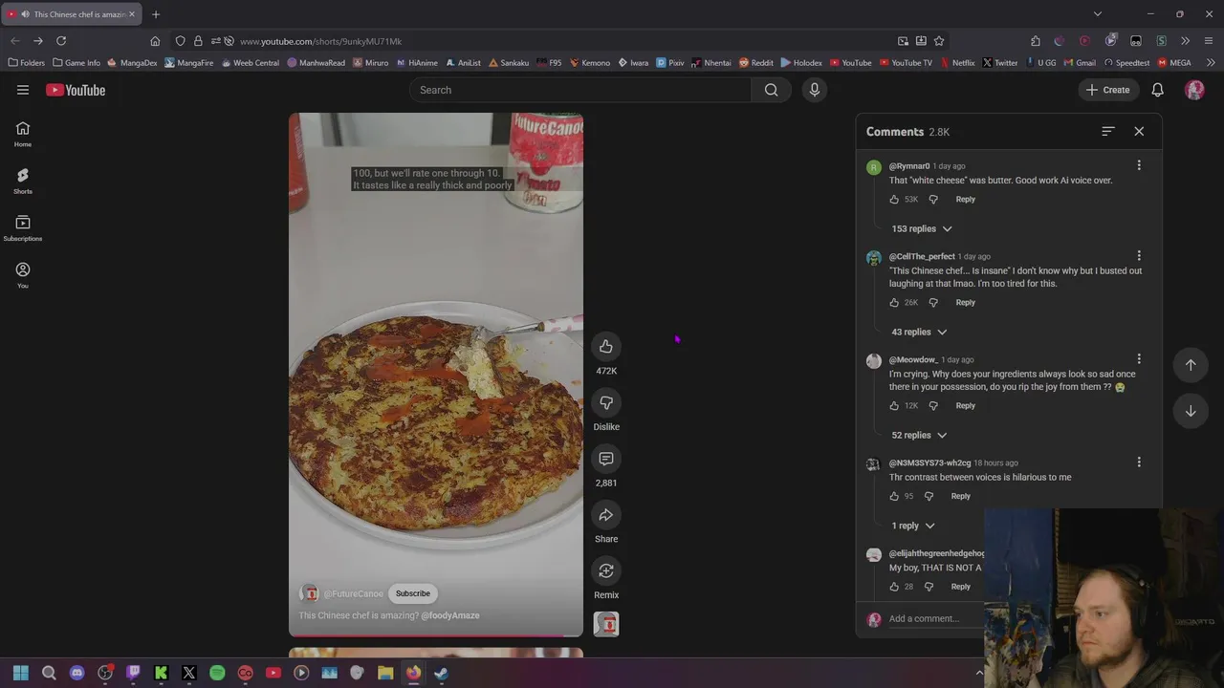Open the browser Home button
The image size is (1224, 688).
[x=155, y=41]
